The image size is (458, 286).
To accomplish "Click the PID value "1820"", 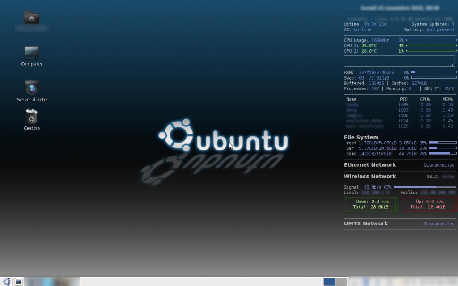I will tap(403, 126).
